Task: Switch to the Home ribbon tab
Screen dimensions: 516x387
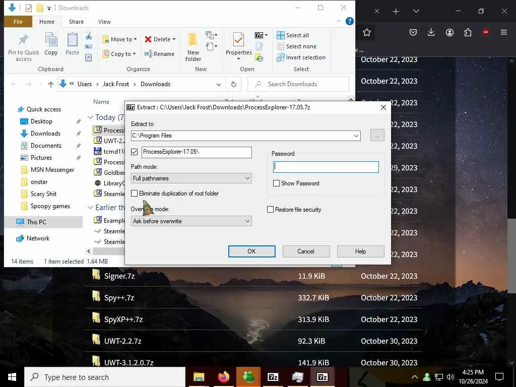Action: (47, 21)
